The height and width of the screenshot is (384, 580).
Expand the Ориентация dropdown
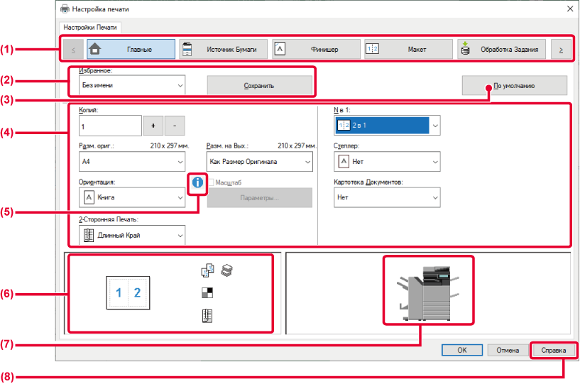coord(132,197)
